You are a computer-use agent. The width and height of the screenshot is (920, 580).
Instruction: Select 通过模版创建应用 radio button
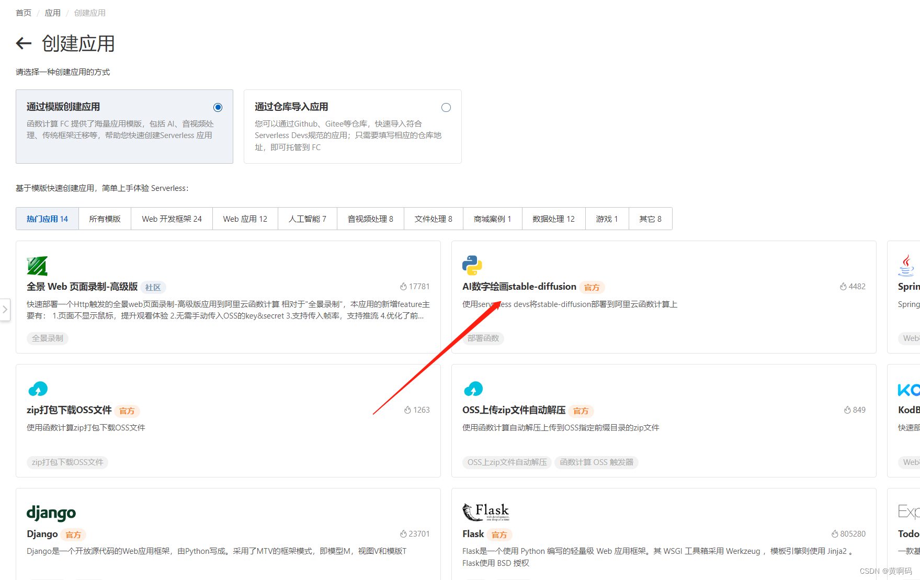pos(218,108)
